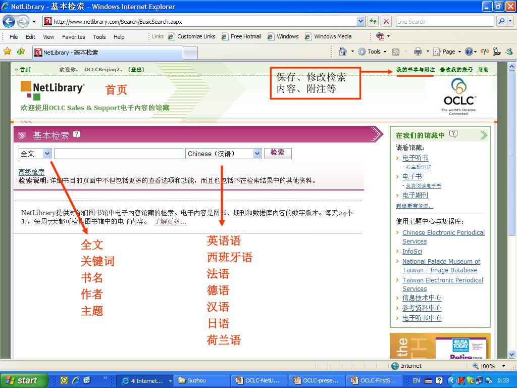Click the 列出所有资源 link
Image resolution: width=517 pixels, height=388 pixels.
[x=414, y=206]
